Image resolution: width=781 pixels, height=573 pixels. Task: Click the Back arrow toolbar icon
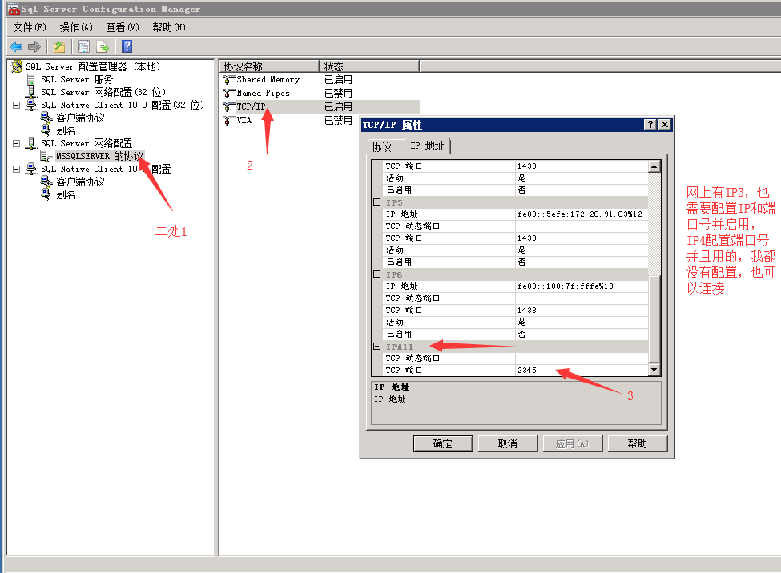pos(16,46)
